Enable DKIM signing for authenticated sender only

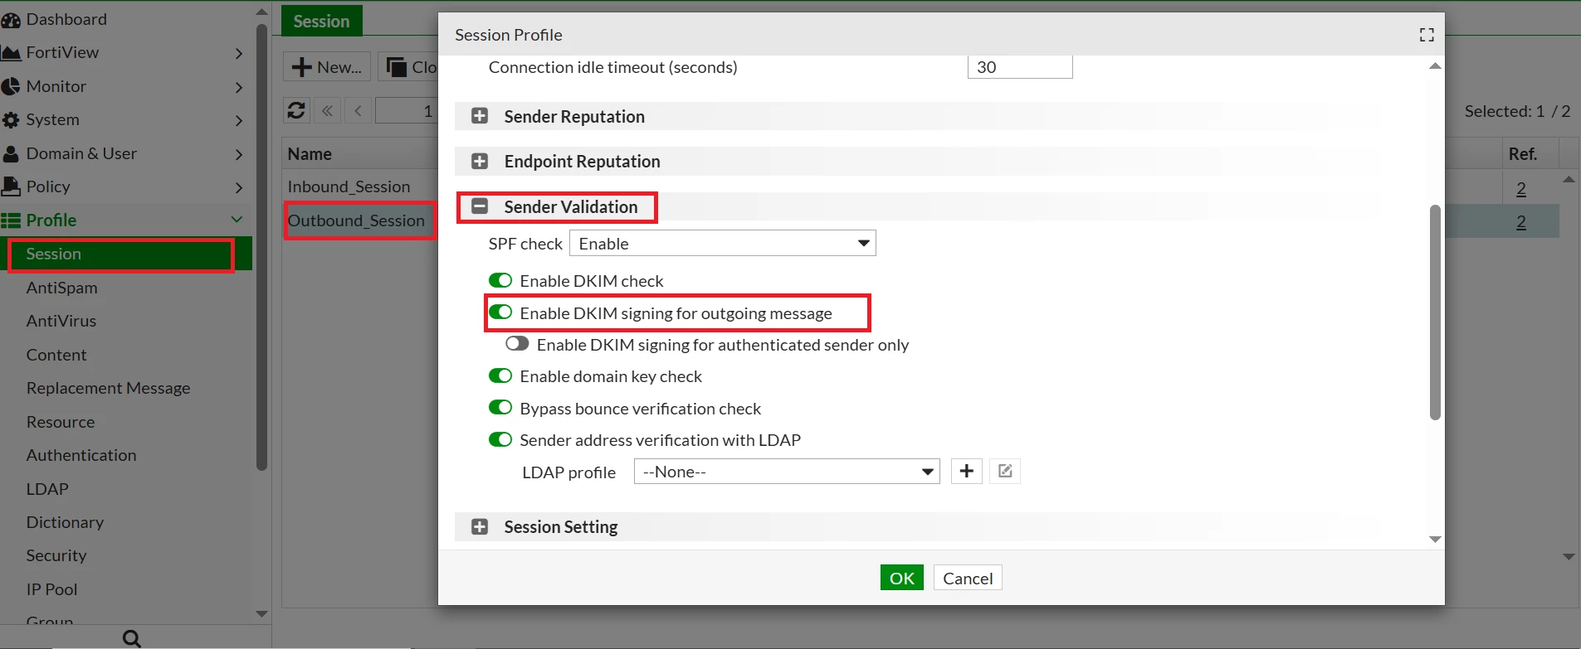click(517, 344)
